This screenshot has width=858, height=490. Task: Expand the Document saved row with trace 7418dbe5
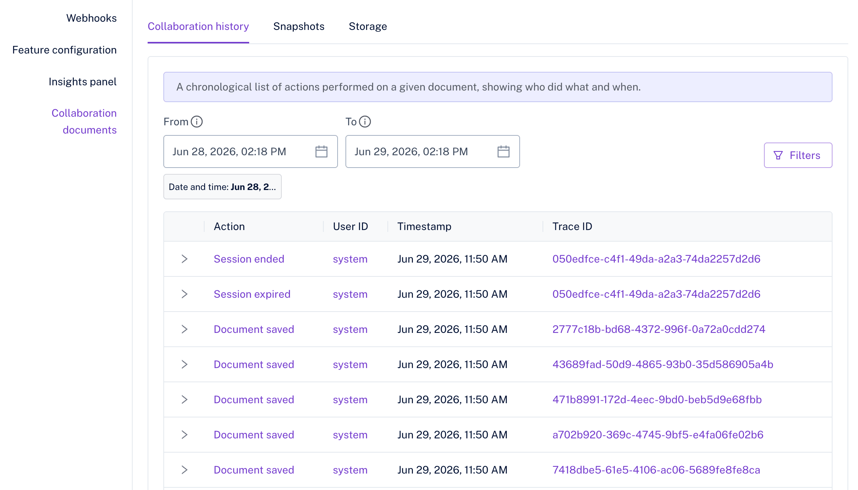click(184, 470)
